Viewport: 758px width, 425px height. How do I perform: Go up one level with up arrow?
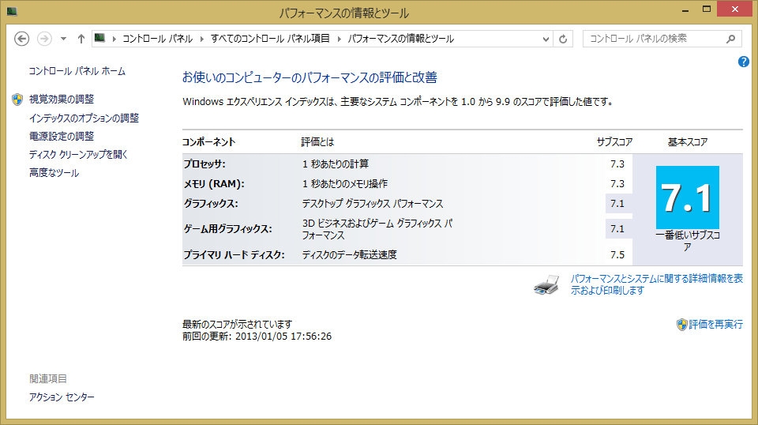(x=81, y=39)
